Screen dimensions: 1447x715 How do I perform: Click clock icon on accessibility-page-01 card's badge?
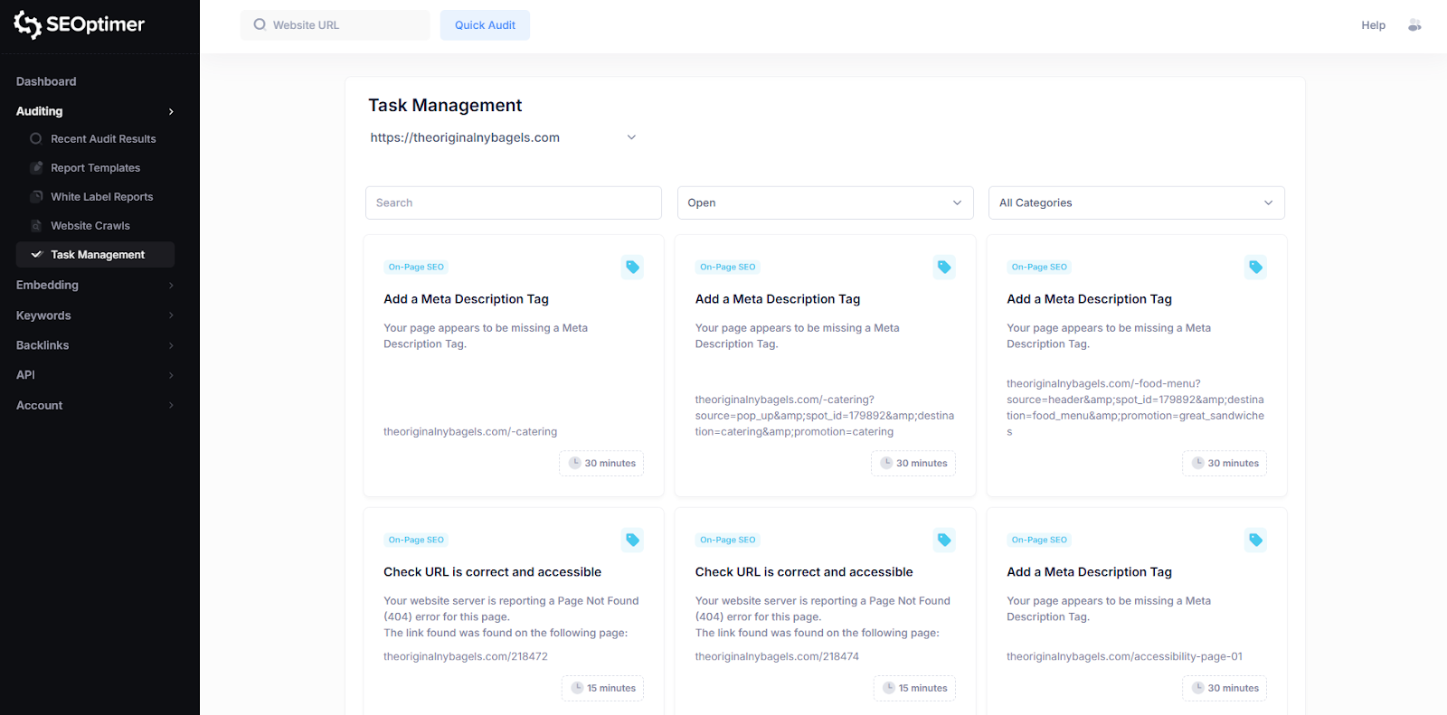pos(1197,688)
